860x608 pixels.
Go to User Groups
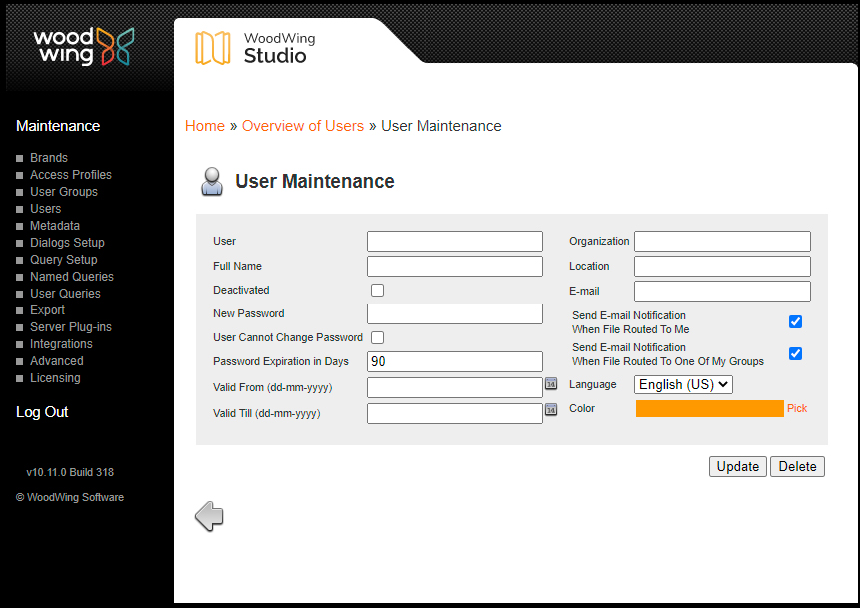[x=64, y=192]
